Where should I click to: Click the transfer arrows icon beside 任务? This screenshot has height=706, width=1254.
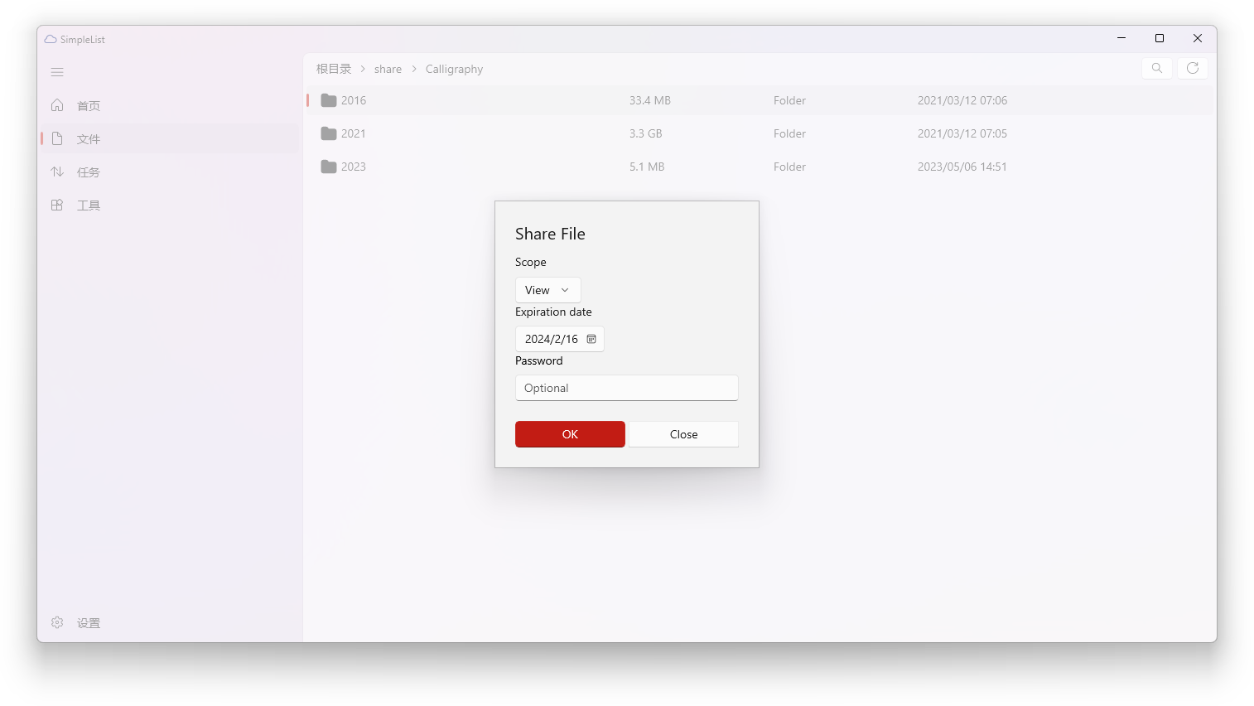coord(57,172)
